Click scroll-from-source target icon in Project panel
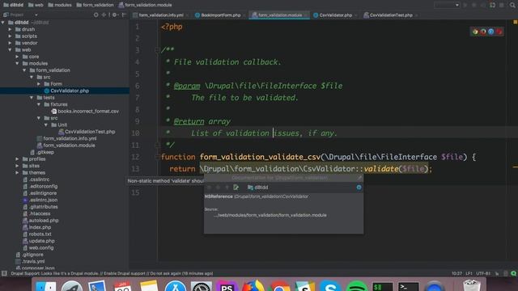The height and width of the screenshot is (291, 518). 96,15
